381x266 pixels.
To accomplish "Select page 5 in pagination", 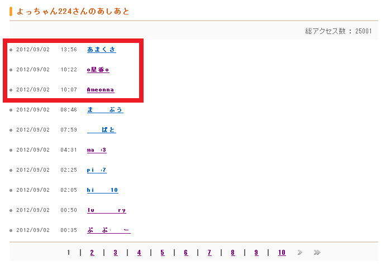I will click(163, 253).
